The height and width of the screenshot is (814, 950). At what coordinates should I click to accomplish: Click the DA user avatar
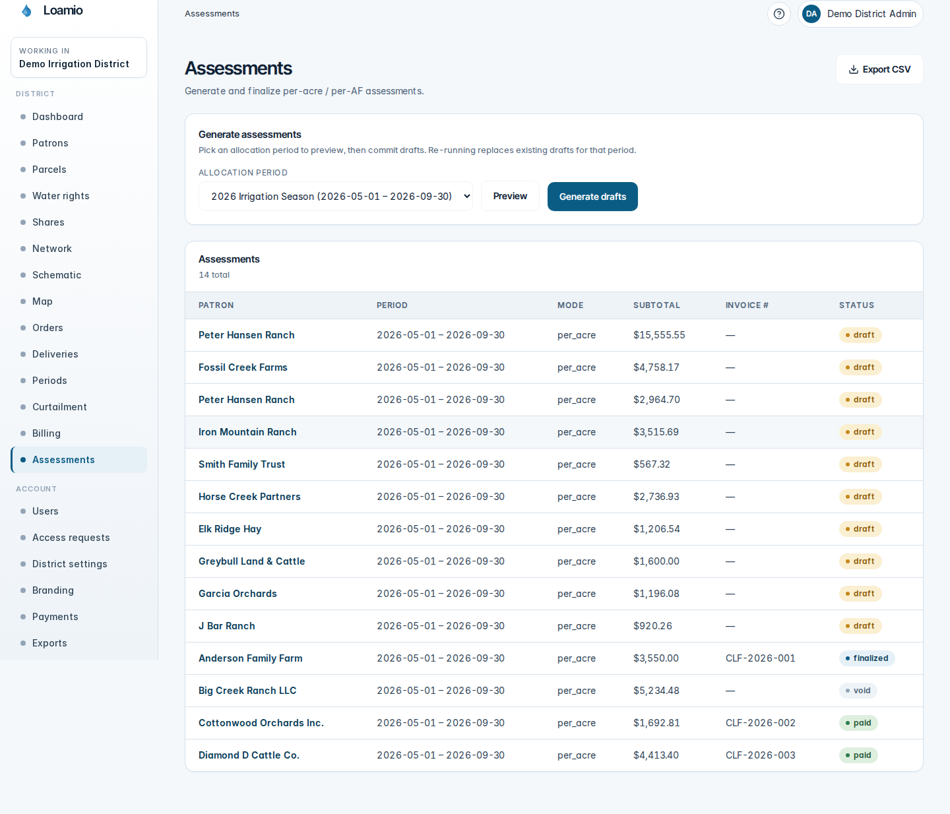[x=811, y=14]
